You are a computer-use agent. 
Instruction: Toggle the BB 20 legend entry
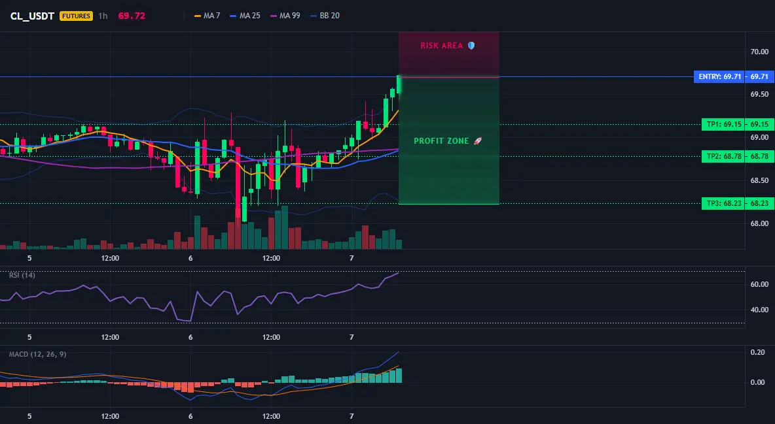[325, 16]
